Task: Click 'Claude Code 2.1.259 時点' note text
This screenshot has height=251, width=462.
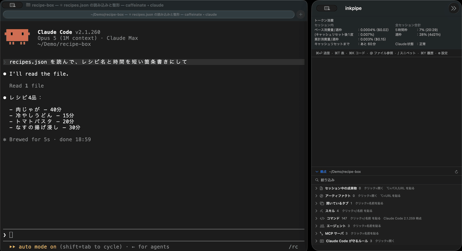Action: pos(402,219)
